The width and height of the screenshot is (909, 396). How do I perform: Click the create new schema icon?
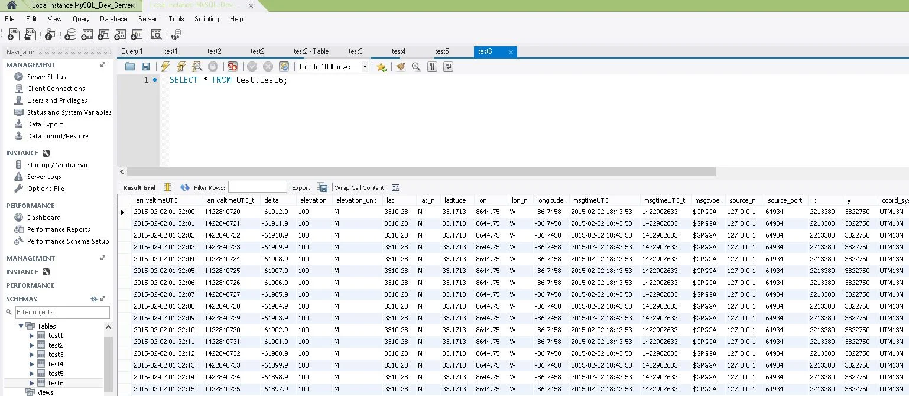tap(70, 35)
